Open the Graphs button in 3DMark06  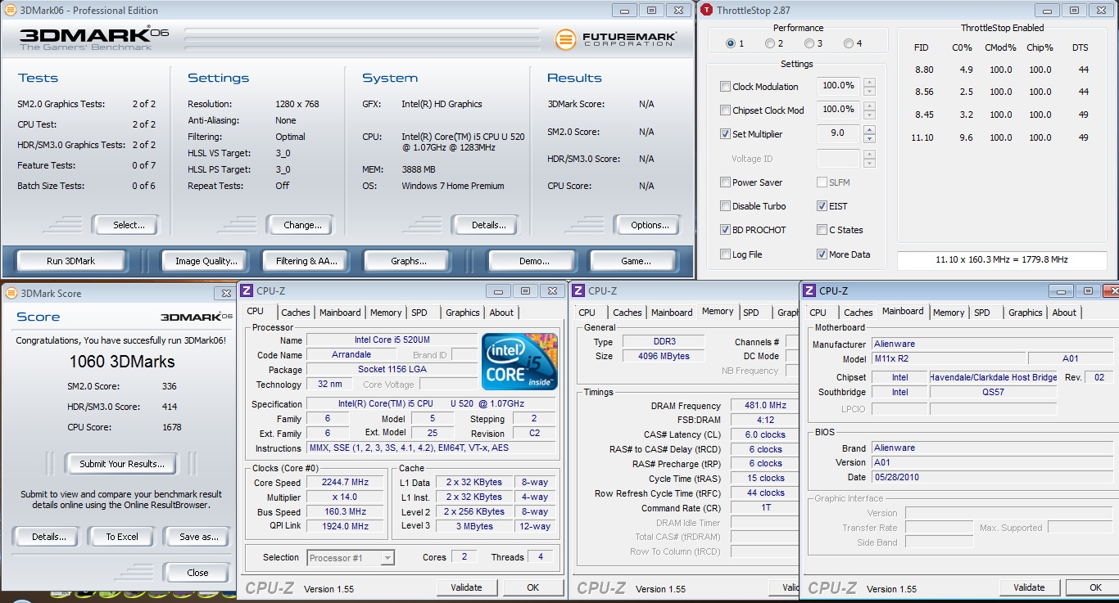coord(409,261)
